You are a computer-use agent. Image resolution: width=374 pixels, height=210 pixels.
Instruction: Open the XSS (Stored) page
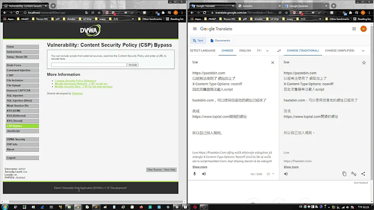click(x=22, y=121)
